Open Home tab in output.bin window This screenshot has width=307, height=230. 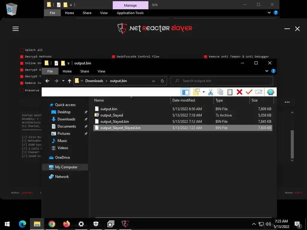click(x=67, y=71)
